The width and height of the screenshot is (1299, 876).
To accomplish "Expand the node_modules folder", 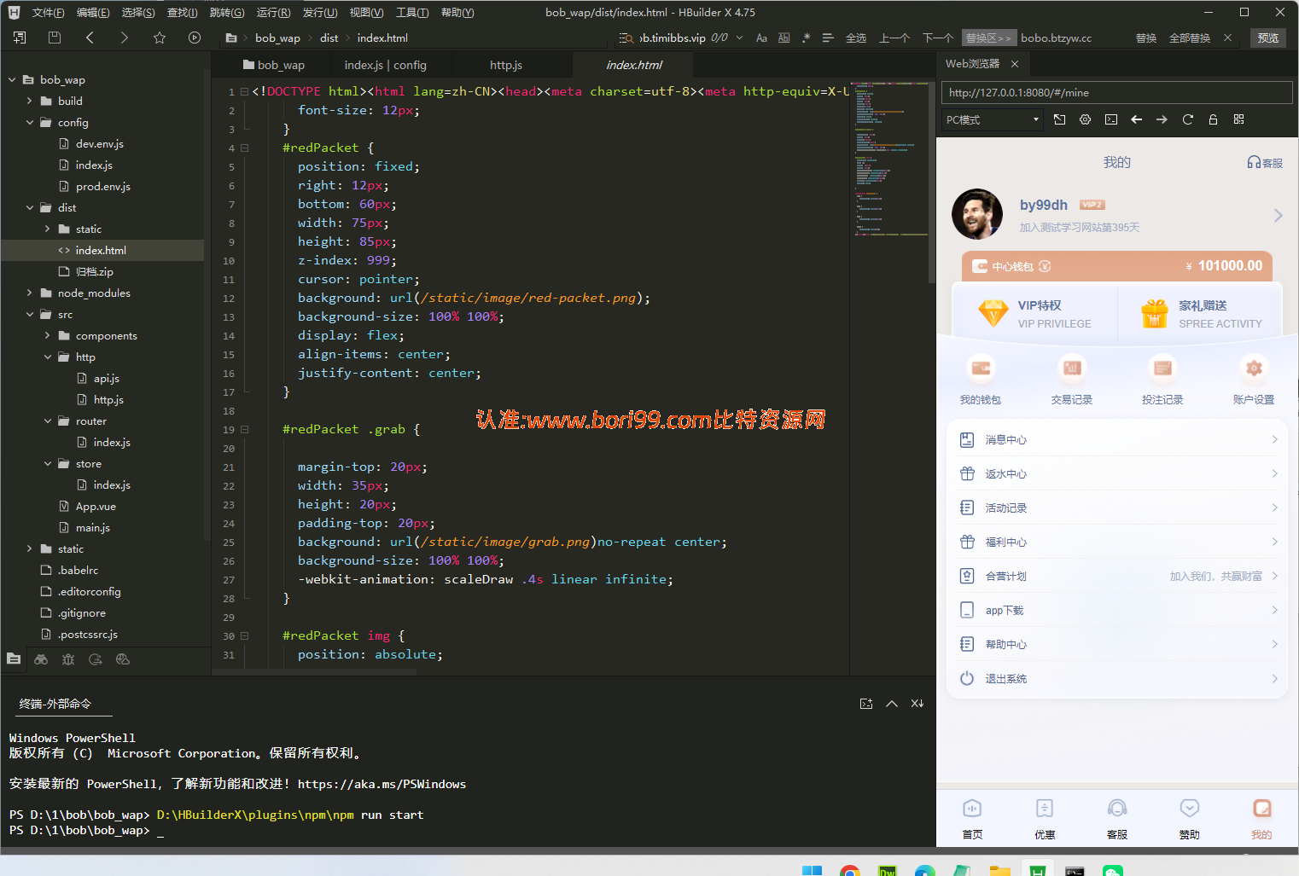I will (30, 293).
